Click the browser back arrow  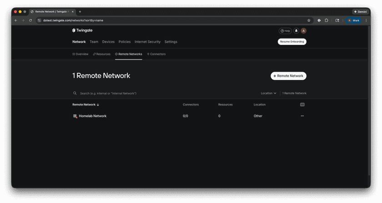pyautogui.click(x=16, y=20)
